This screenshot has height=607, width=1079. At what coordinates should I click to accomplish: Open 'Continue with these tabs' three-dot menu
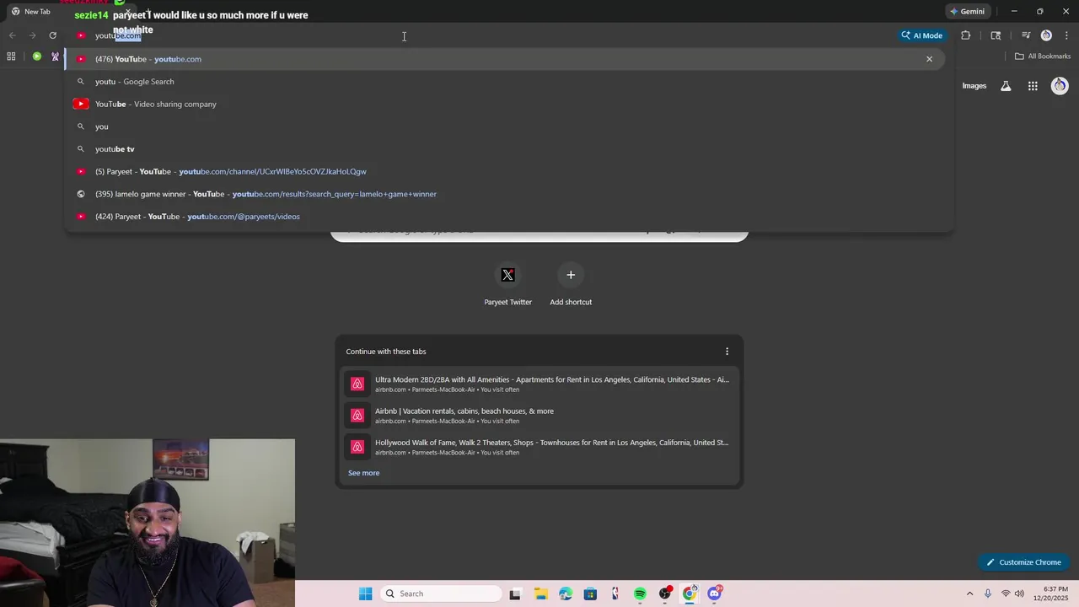point(727,352)
